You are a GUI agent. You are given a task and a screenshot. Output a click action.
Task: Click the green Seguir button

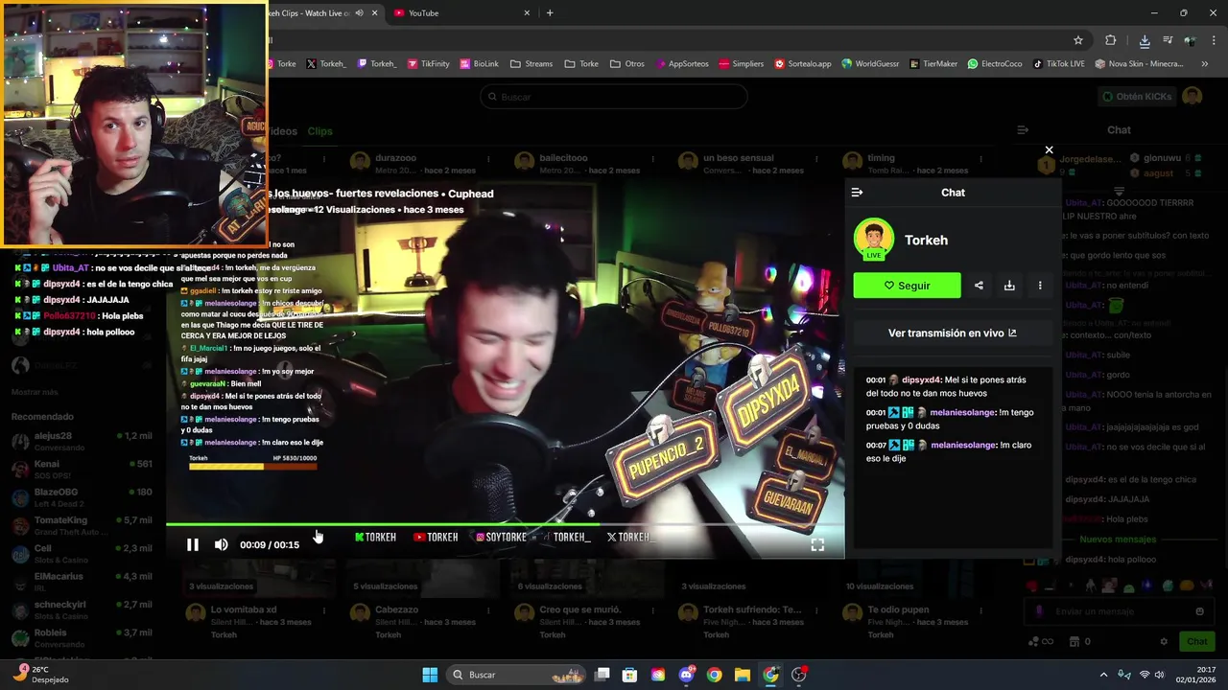tap(907, 286)
